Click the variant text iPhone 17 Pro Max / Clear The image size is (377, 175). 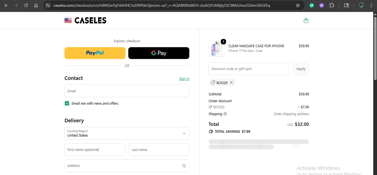[246, 51]
